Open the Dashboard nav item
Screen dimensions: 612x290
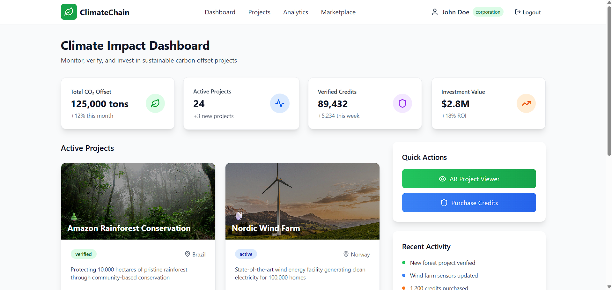point(220,12)
